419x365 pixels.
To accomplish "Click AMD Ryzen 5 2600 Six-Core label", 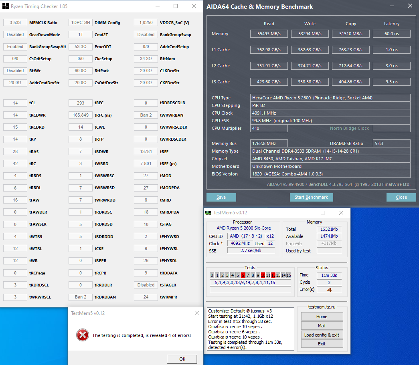I will (244, 228).
